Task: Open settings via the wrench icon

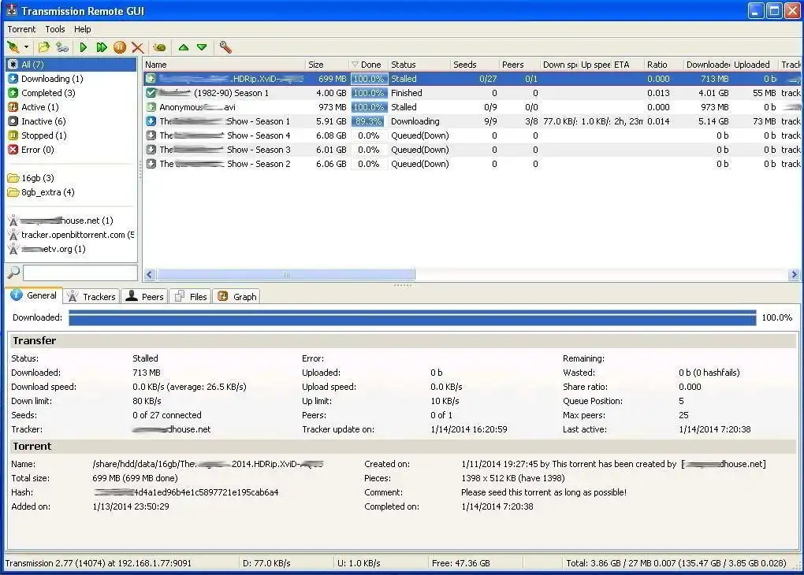Action: (x=225, y=47)
